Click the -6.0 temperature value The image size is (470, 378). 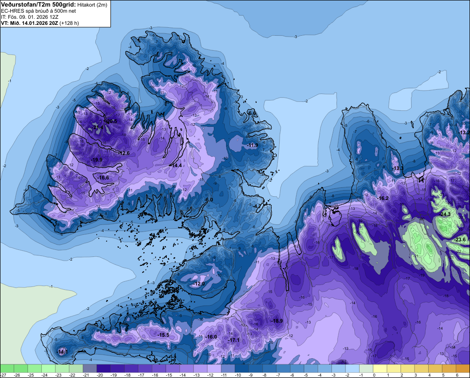click(209, 200)
